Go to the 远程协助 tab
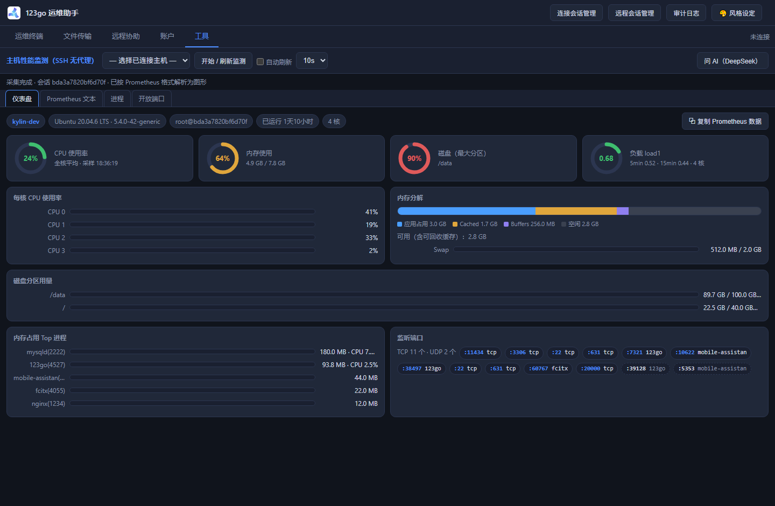Screen dimensions: 775x506 point(126,36)
